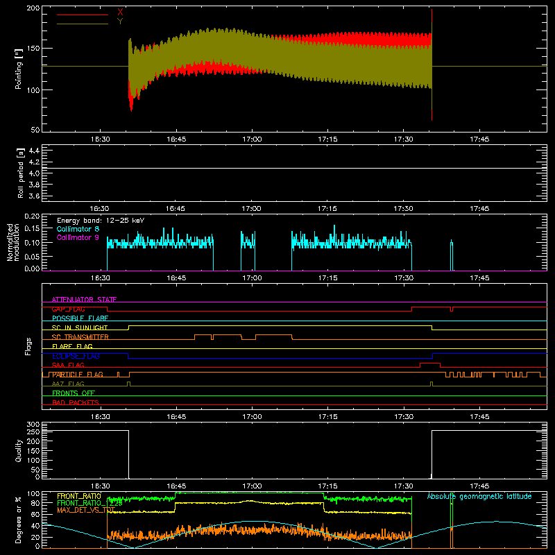555x555 pixels.
Task: Click the orange MAX_DET_VS_TOT legend label
Action: point(86,510)
